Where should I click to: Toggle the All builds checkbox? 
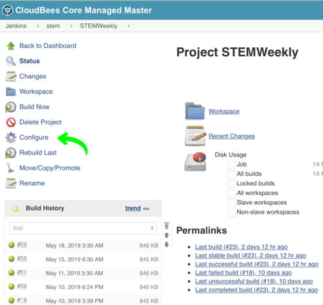tap(232, 174)
